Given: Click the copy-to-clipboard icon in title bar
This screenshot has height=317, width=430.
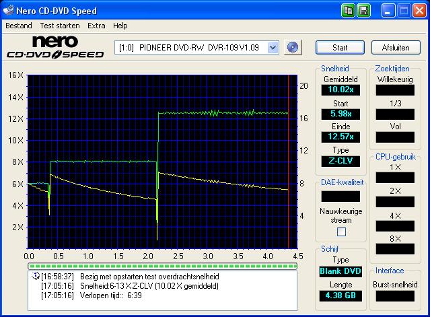Looking at the screenshot, I should (348, 11).
